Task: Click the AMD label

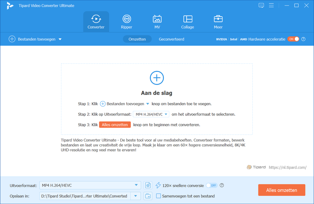Action: [244, 39]
